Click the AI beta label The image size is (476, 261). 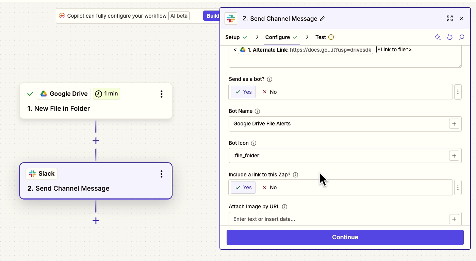(x=179, y=16)
